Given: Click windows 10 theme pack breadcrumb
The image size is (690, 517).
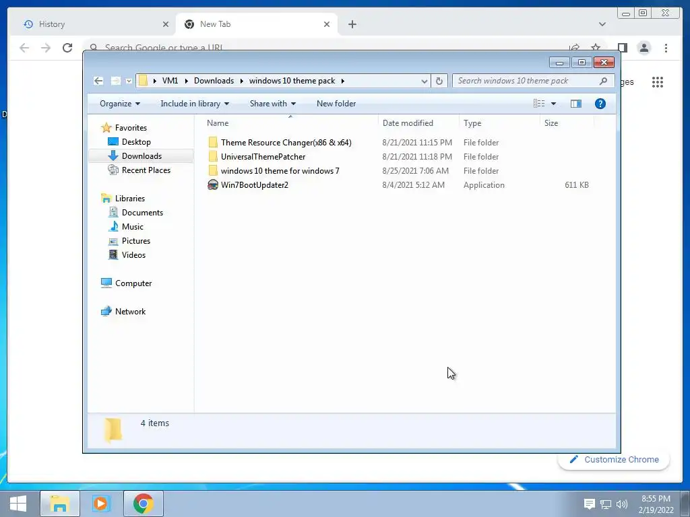Looking at the screenshot, I should click(292, 81).
